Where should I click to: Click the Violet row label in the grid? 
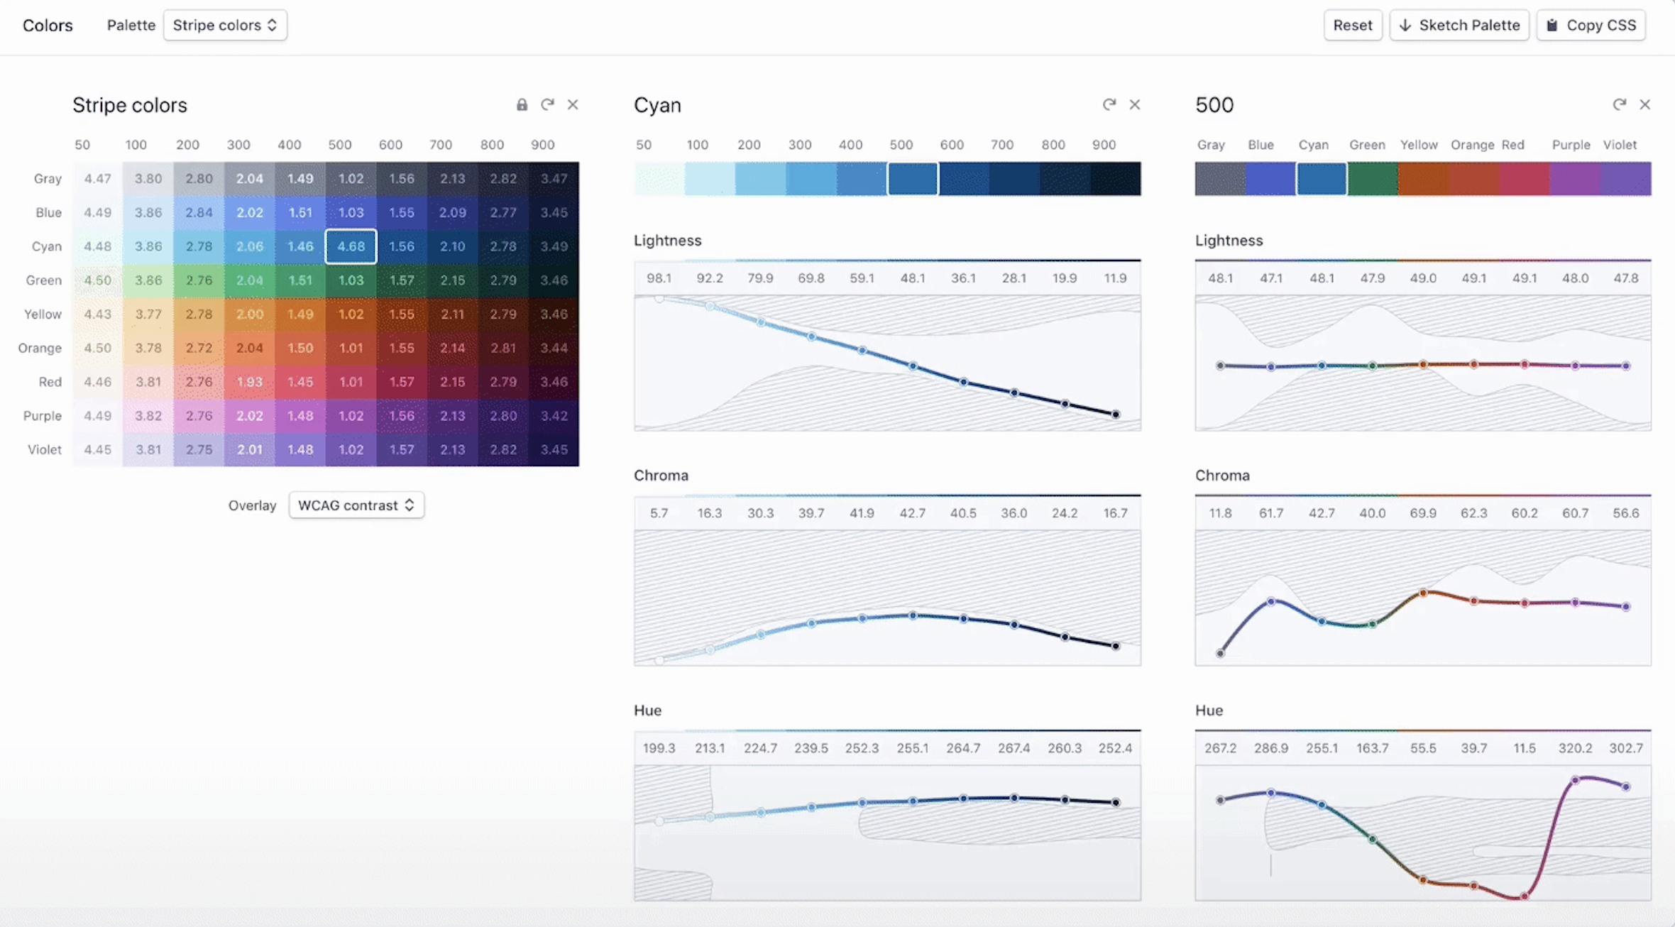click(44, 449)
